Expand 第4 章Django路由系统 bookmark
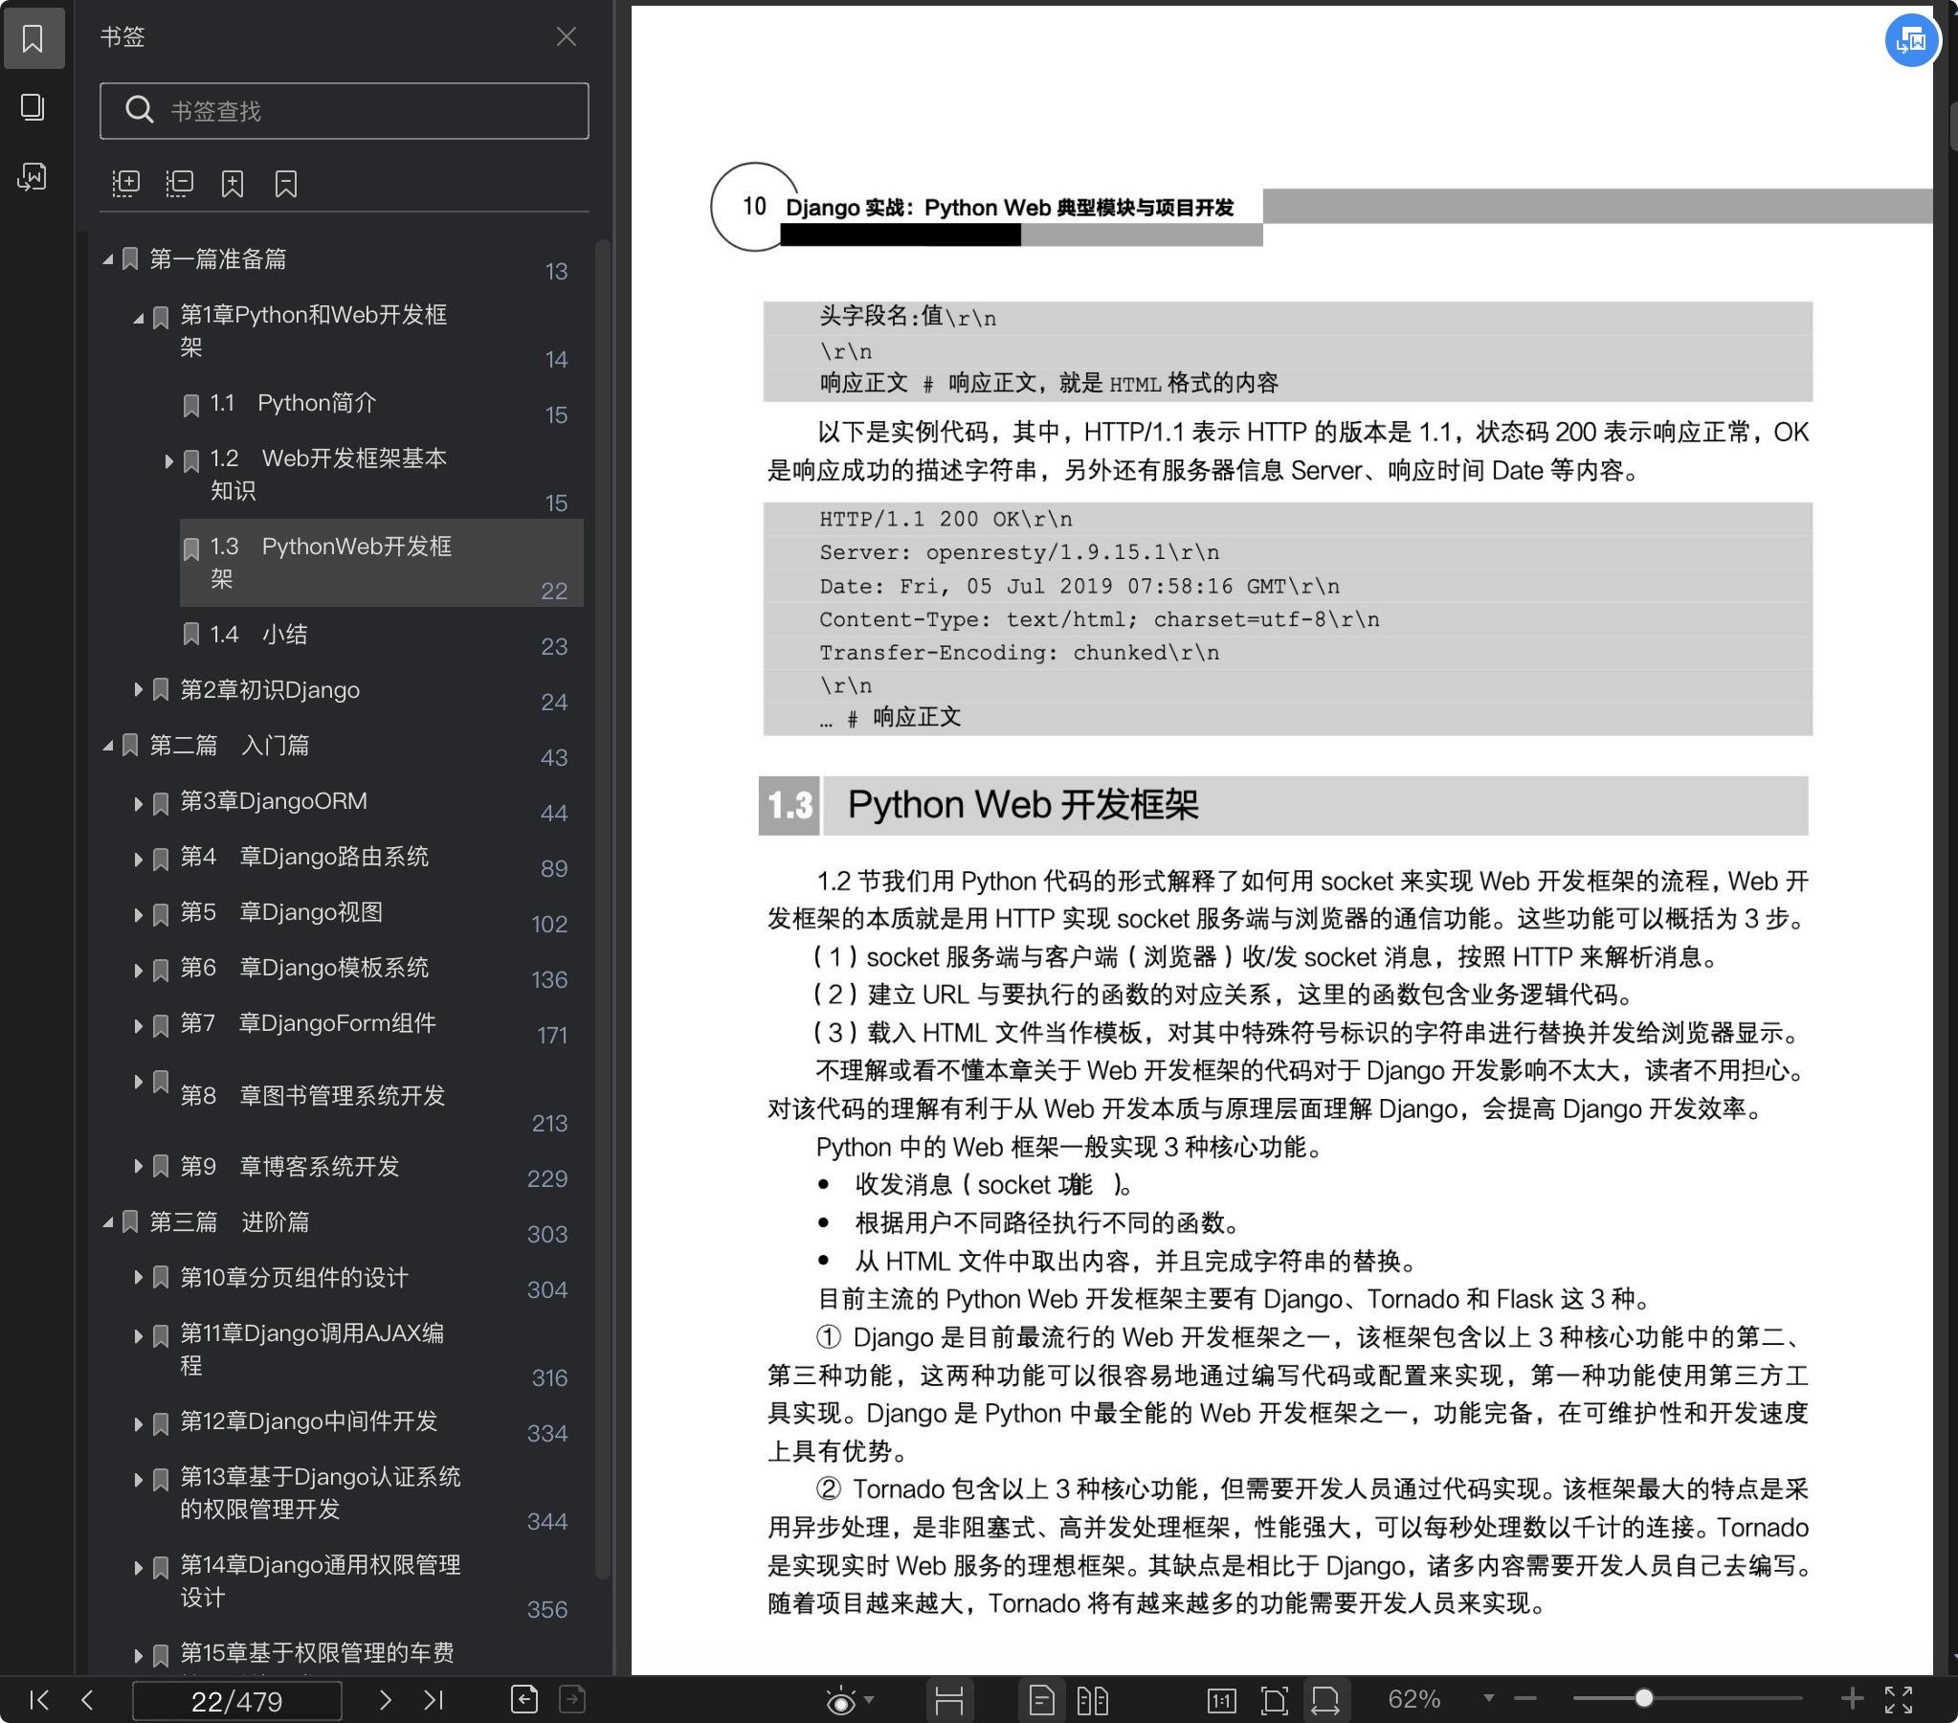1958x1723 pixels. [x=139, y=859]
